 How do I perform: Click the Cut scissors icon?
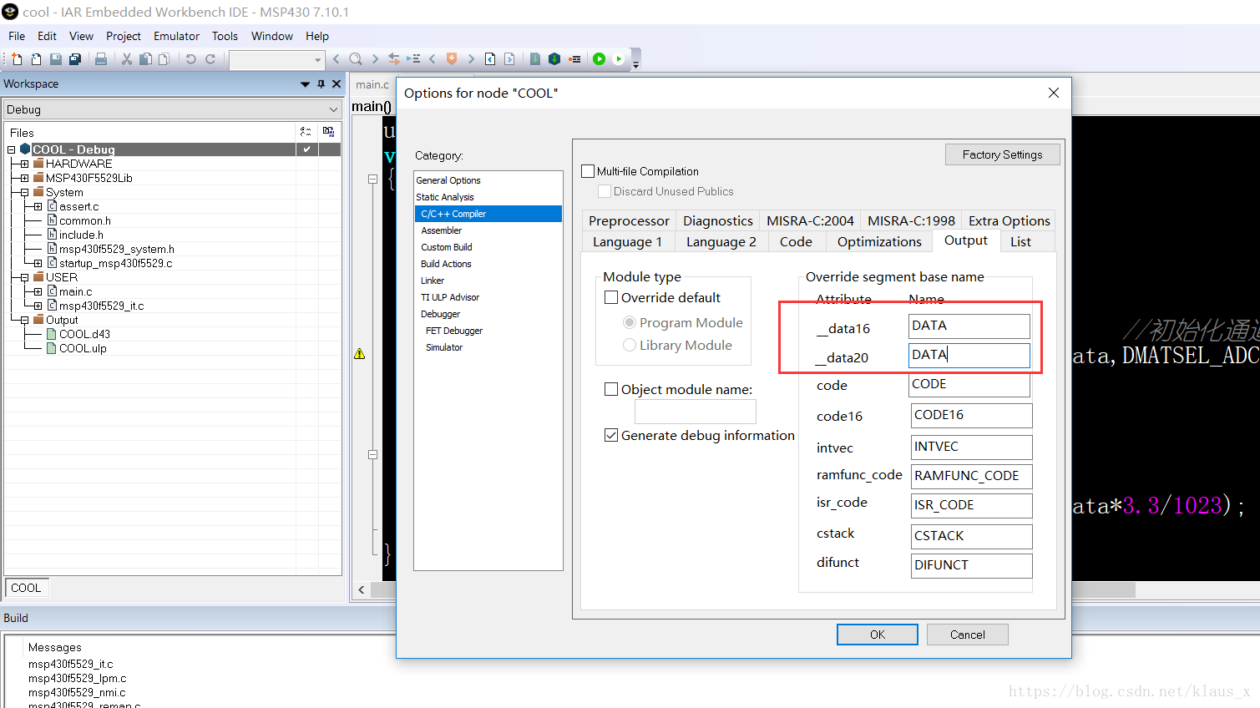point(127,59)
